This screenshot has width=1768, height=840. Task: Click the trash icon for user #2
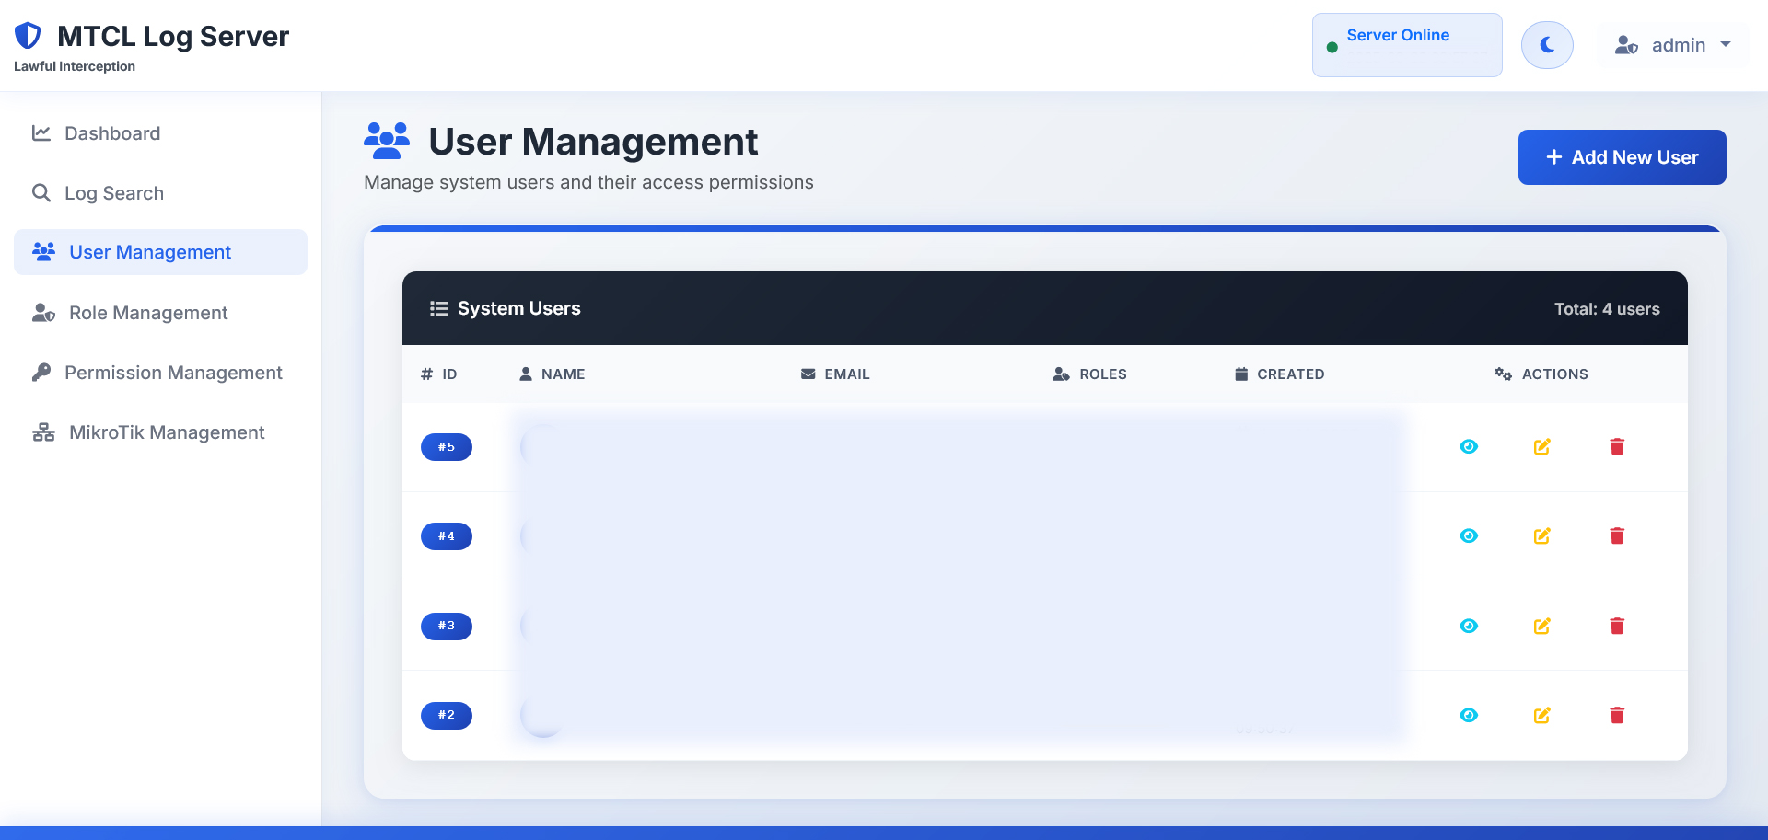1616,715
